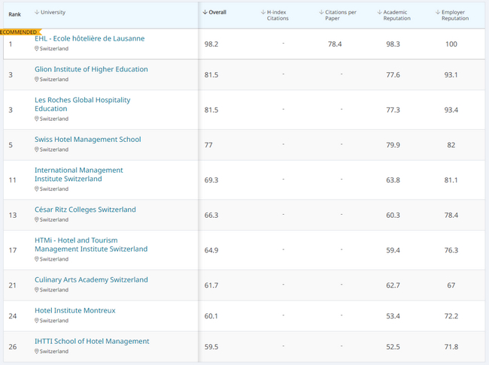Sort by Employer Reputation column
Screen dimensions: 489x365
[452, 15]
